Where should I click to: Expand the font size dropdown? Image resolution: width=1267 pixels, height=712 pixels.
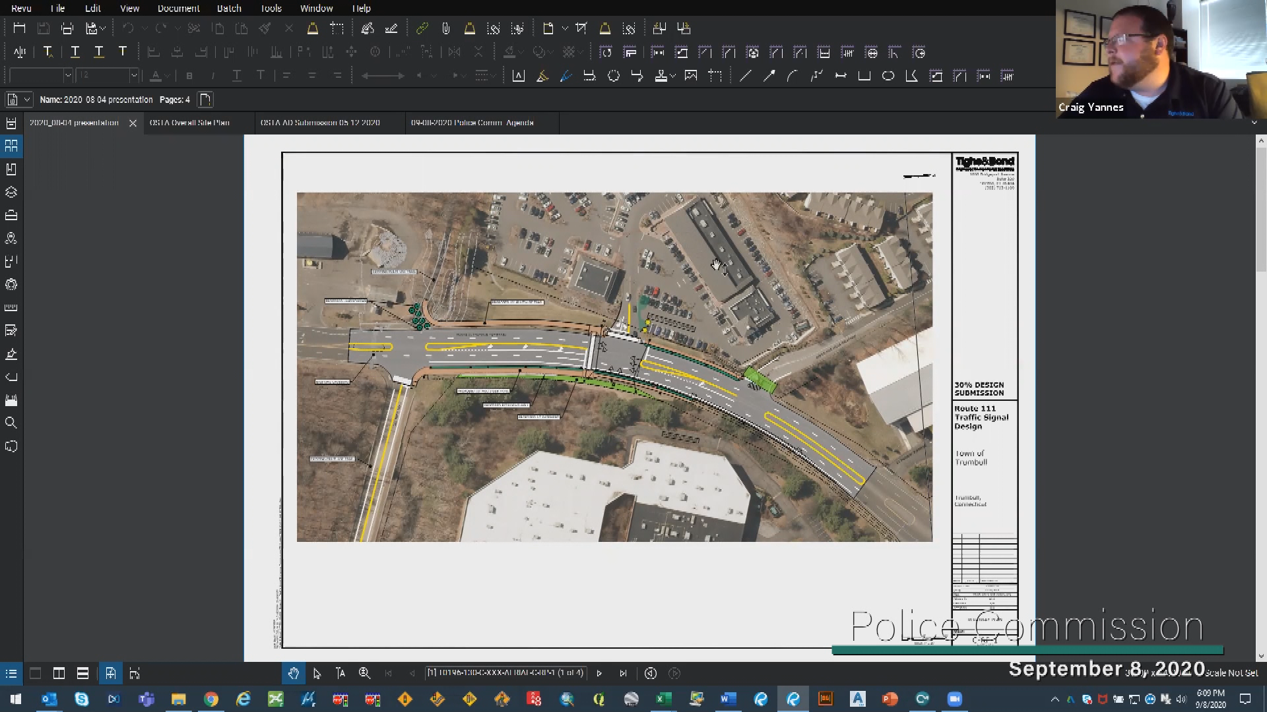(134, 76)
